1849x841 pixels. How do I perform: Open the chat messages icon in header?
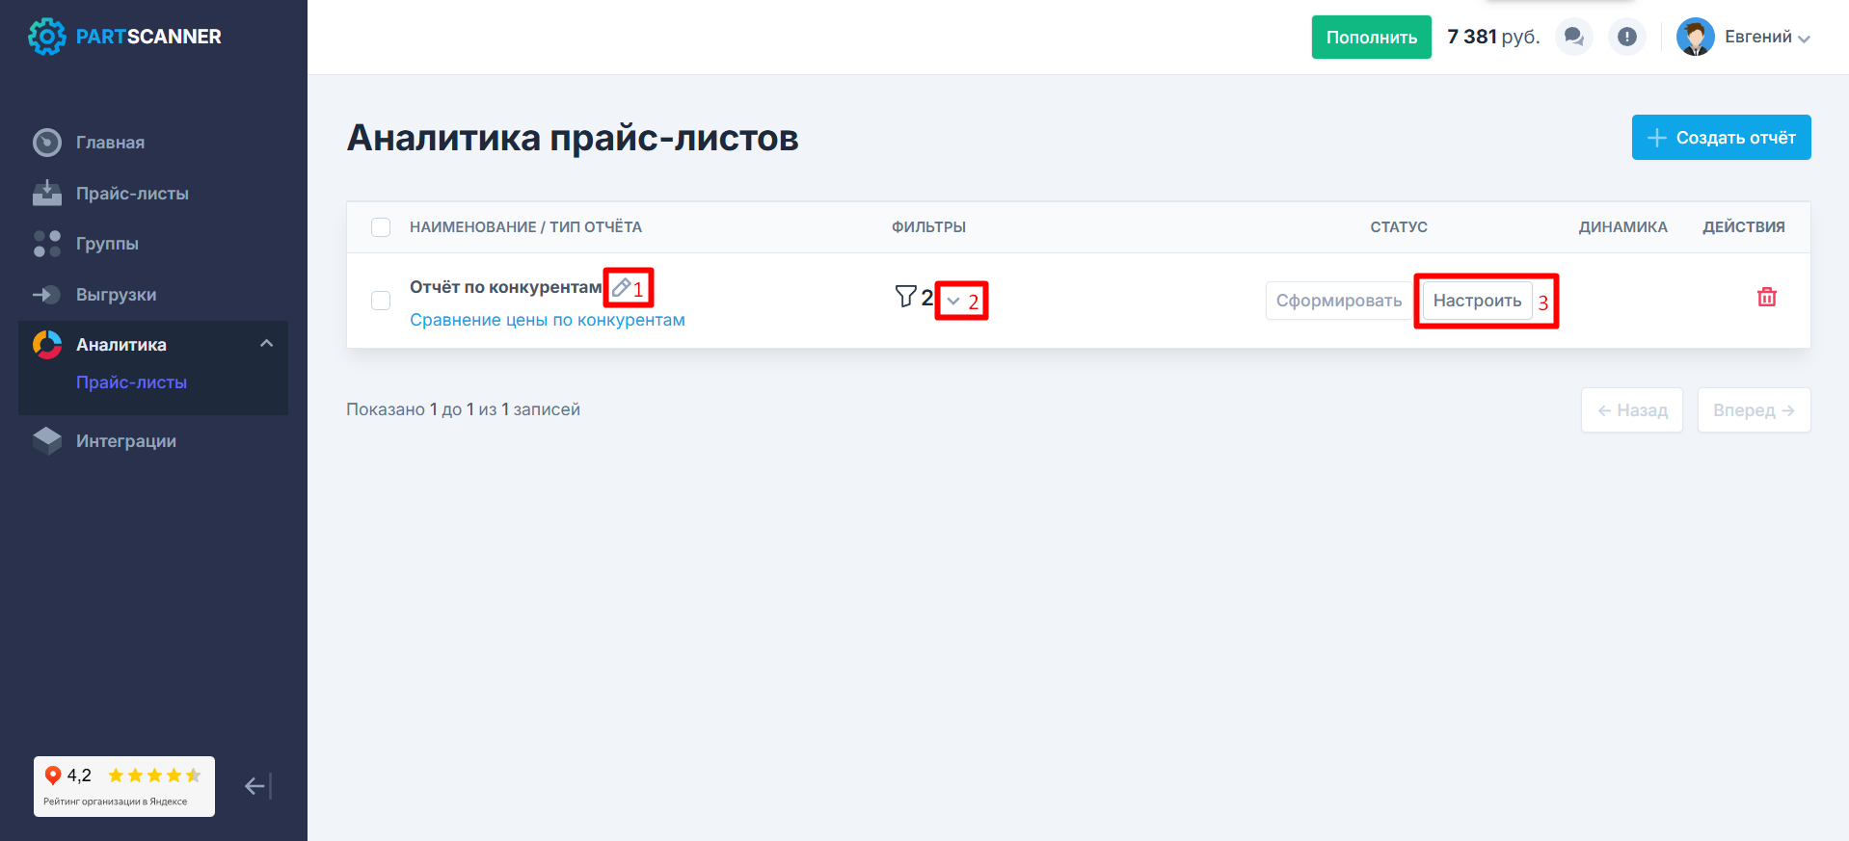point(1573,37)
